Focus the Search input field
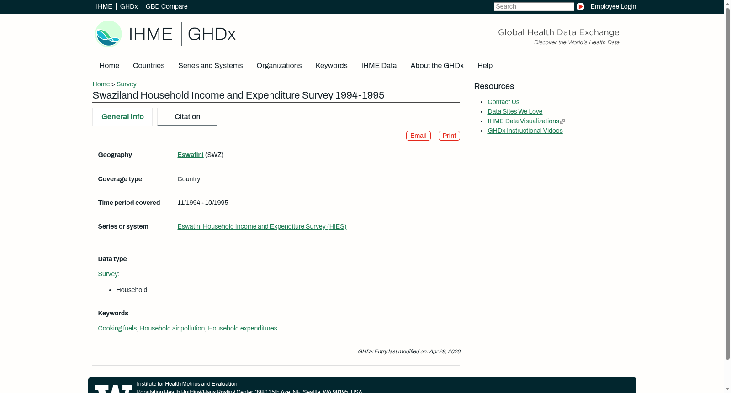Viewport: 731px width, 393px height. pos(534,6)
